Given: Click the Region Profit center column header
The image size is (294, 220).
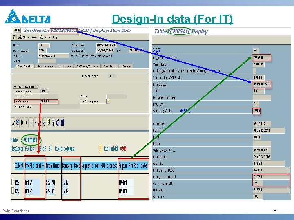Looking at the screenshot, I should pos(133,165).
